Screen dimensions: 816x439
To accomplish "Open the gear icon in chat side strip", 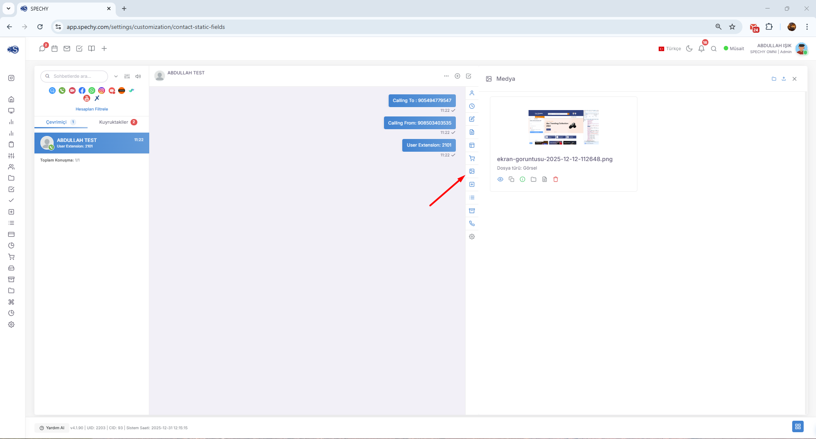I will (x=472, y=237).
